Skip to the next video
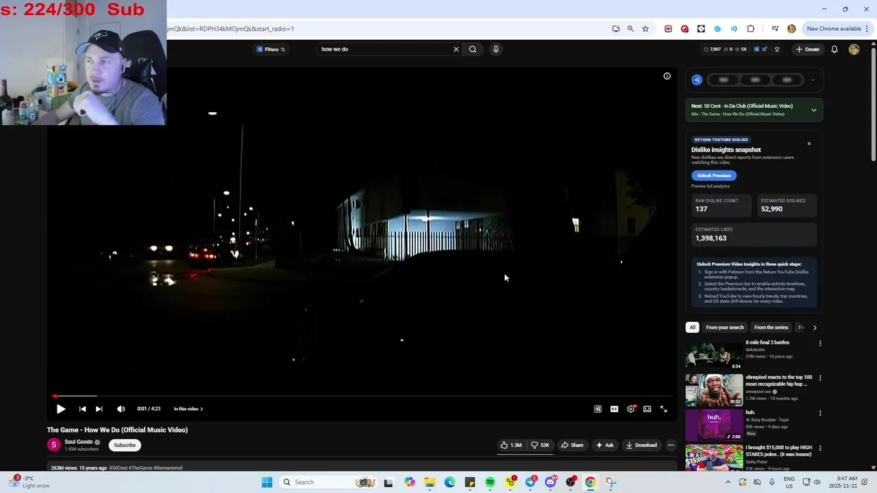877x493 pixels. point(99,409)
